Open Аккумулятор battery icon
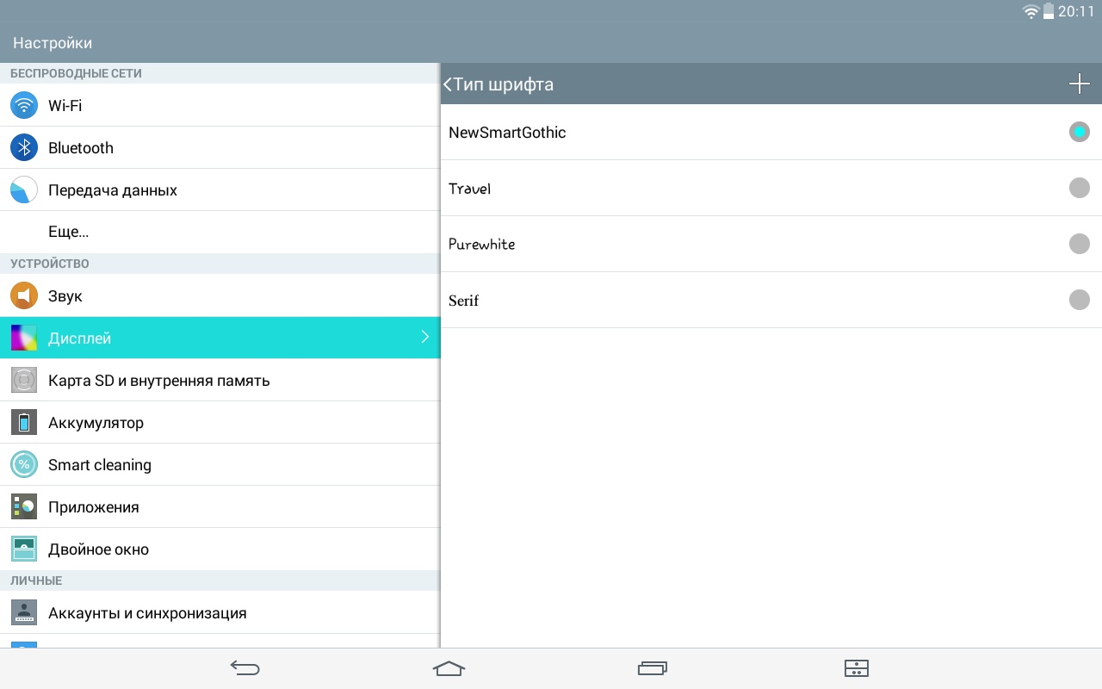1102x689 pixels. pos(24,423)
